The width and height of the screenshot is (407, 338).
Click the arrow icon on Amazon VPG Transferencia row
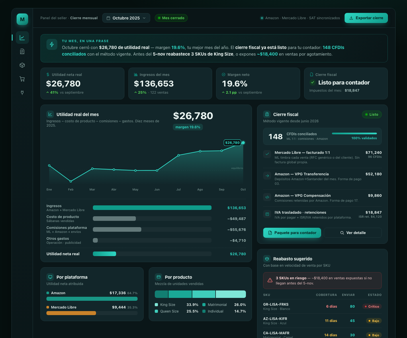pyautogui.click(x=267, y=176)
